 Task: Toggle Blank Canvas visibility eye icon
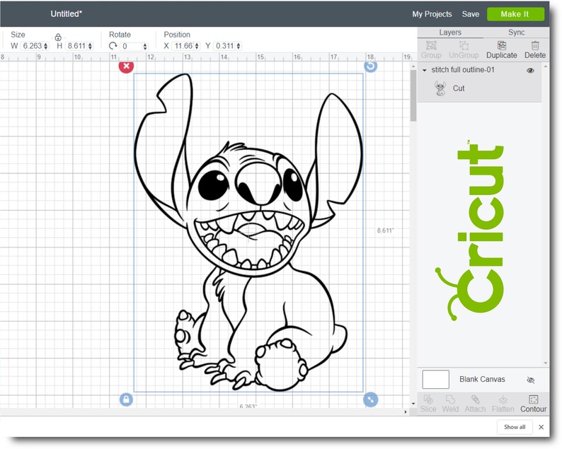(x=531, y=380)
